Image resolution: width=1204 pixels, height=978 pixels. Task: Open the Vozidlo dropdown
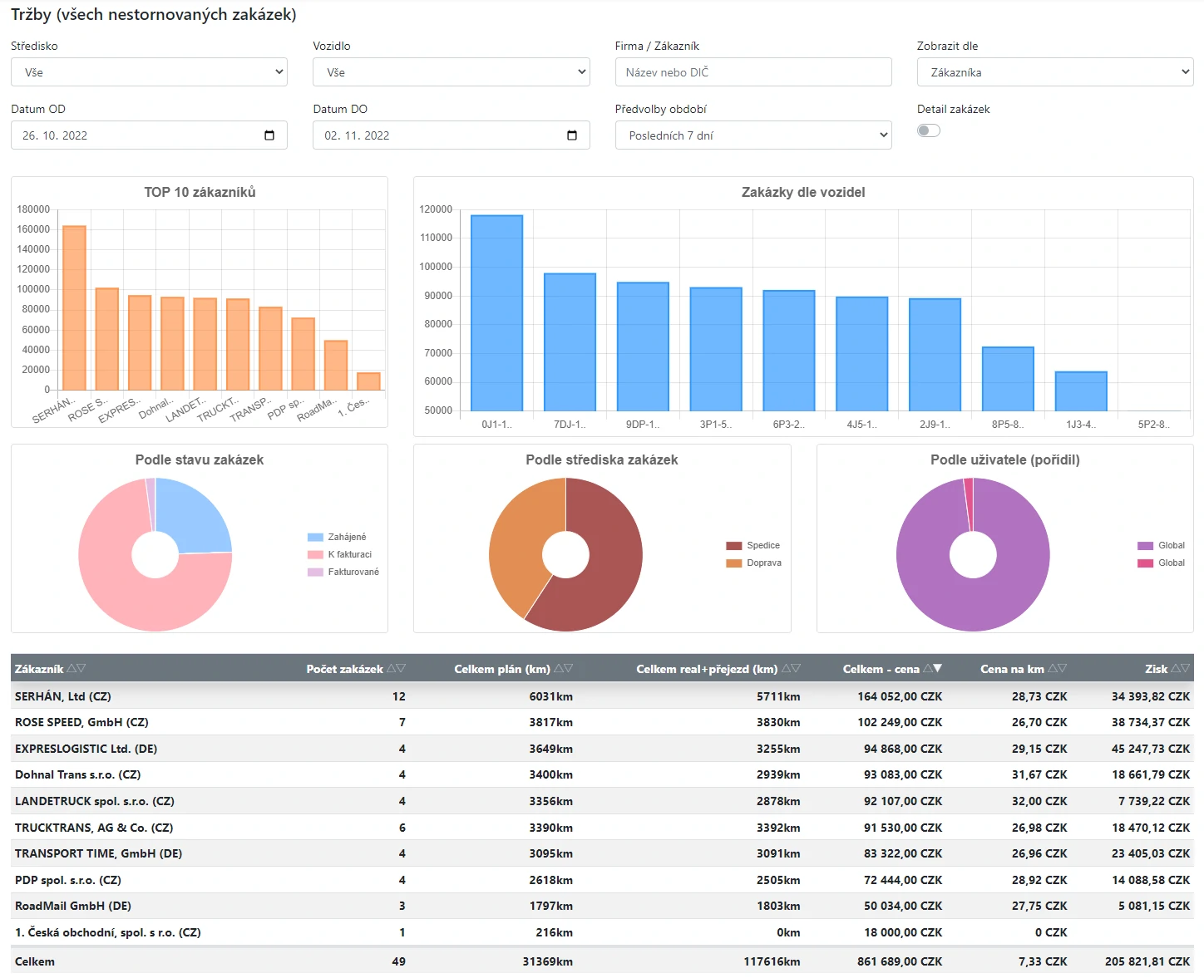click(451, 72)
